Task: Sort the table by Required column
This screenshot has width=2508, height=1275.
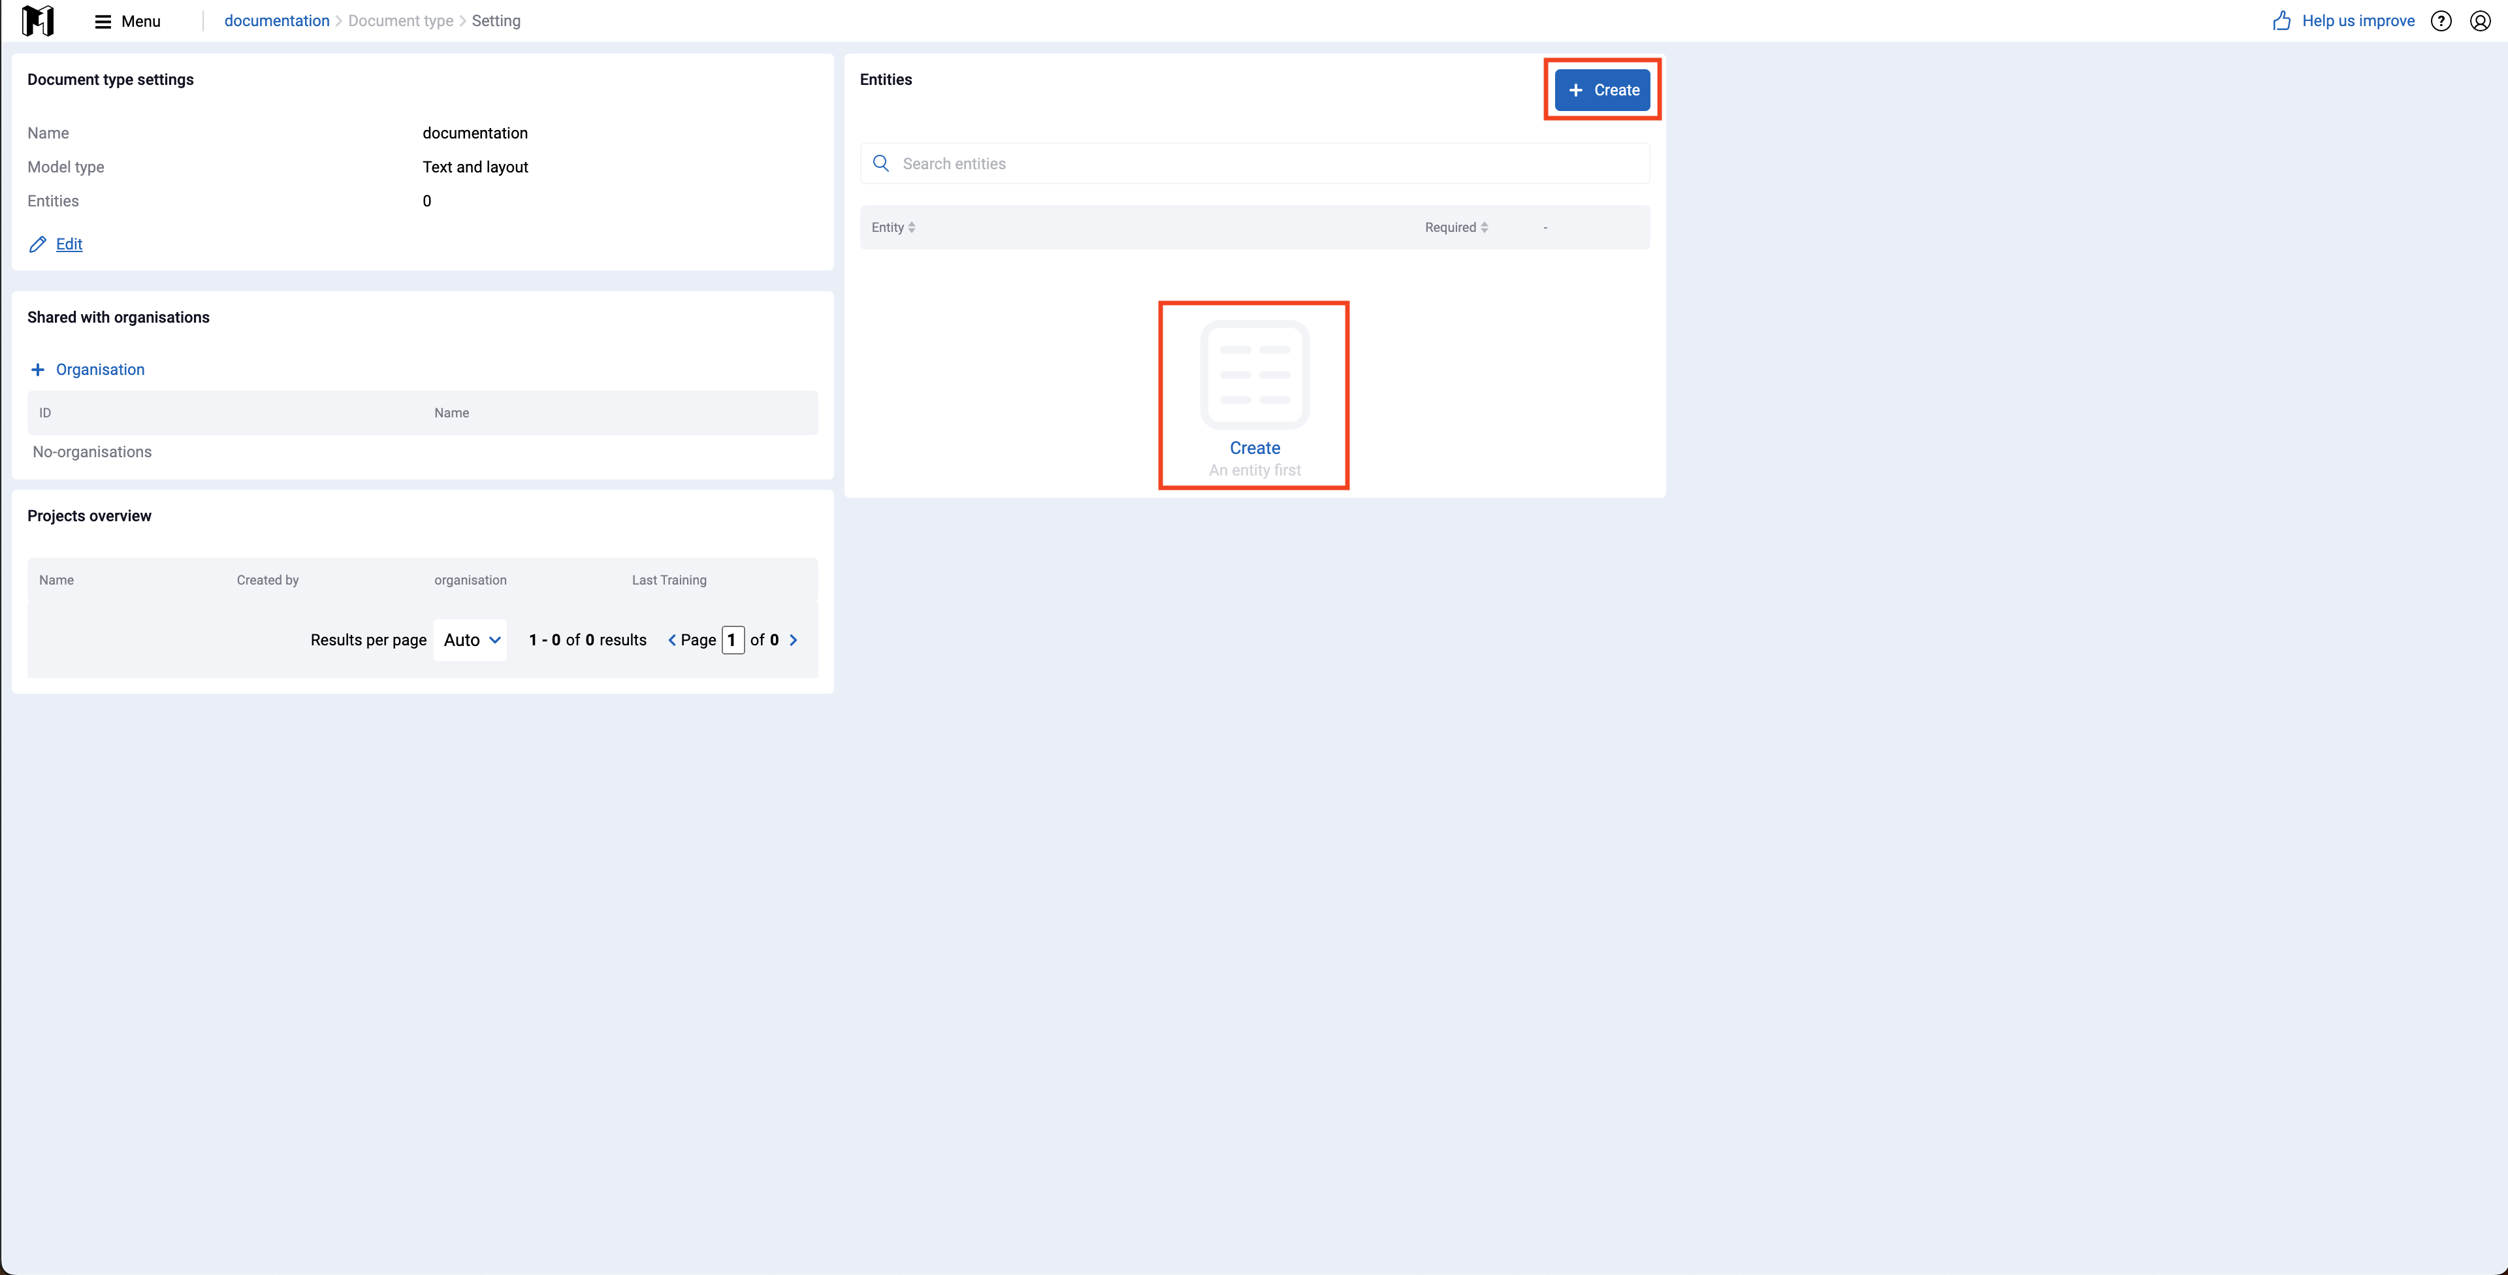Action: 1456,227
